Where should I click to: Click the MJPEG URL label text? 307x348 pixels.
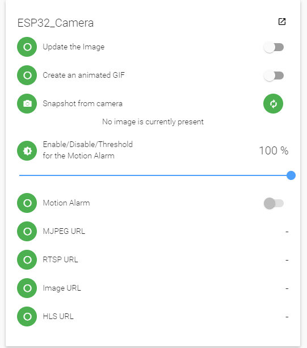pos(64,231)
